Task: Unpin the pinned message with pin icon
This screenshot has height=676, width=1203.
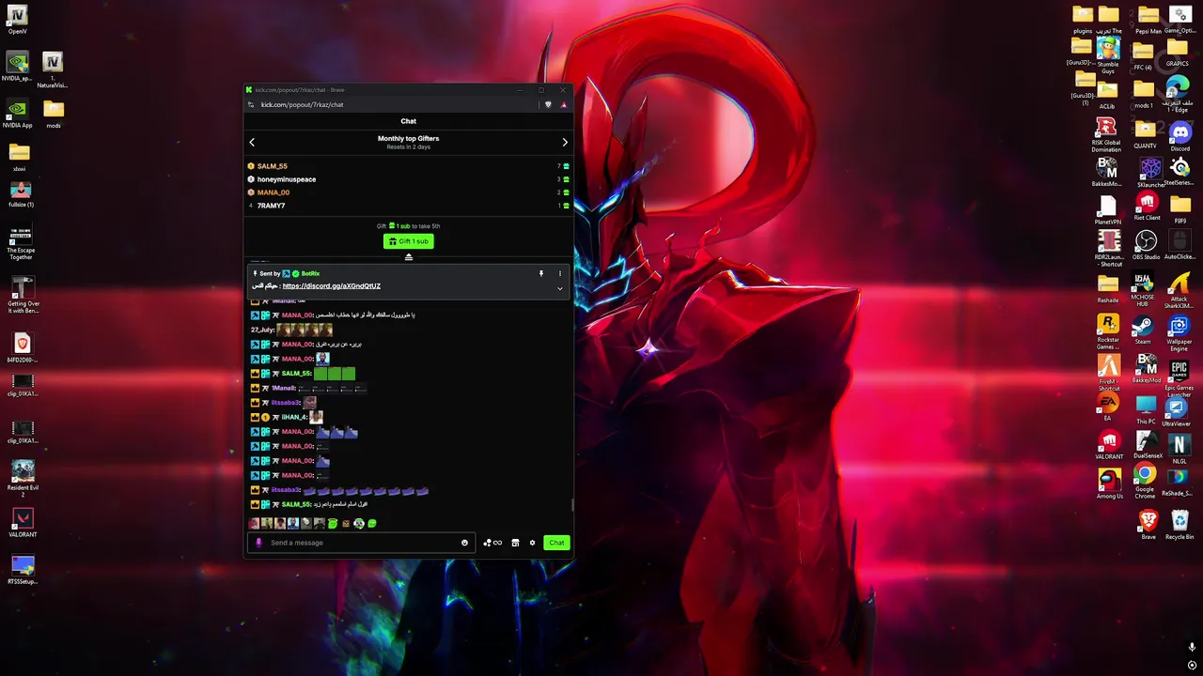Action: pos(540,274)
